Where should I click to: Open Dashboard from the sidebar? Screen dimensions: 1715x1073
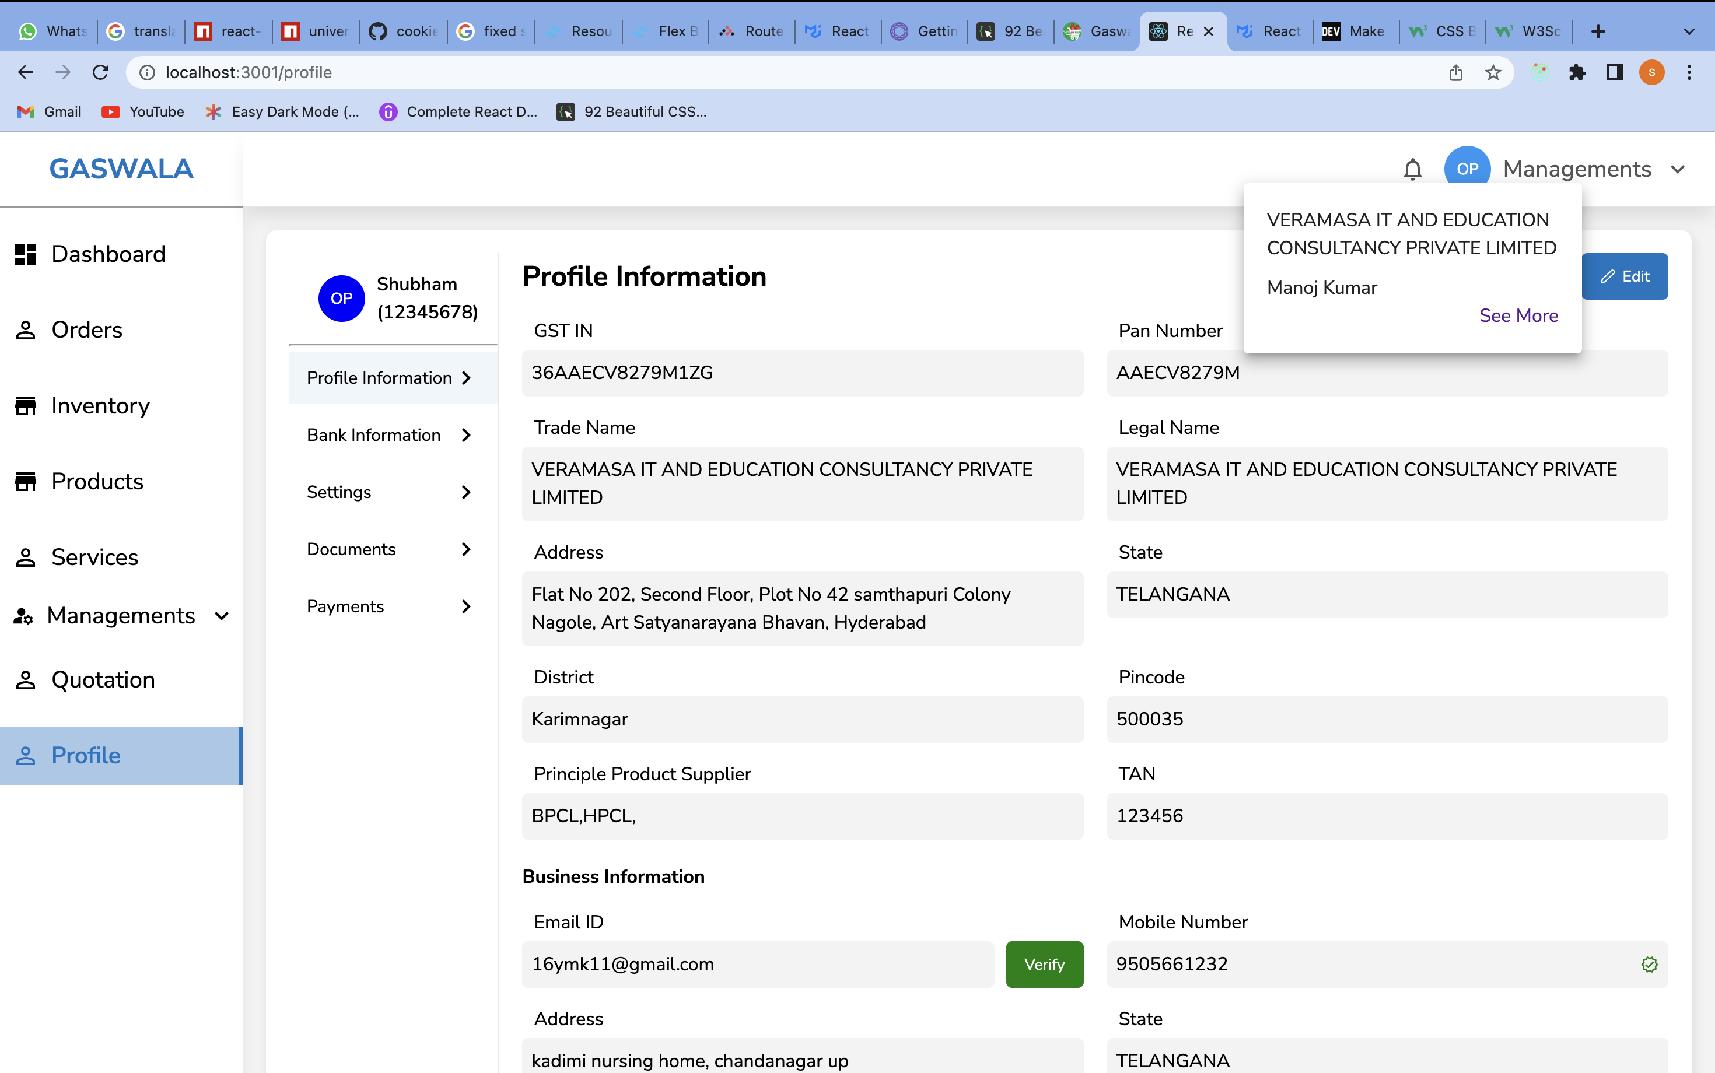[x=108, y=254]
